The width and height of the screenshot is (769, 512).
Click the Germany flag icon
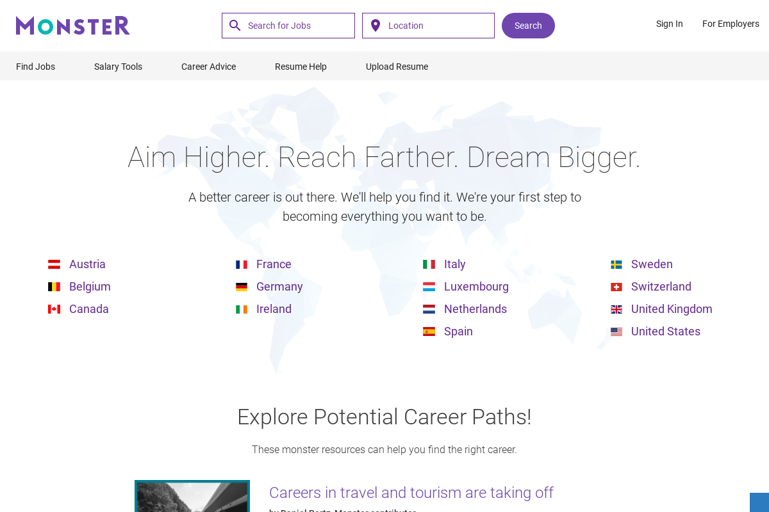(x=242, y=287)
